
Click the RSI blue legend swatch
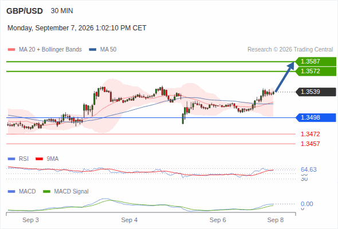[x=11, y=159]
